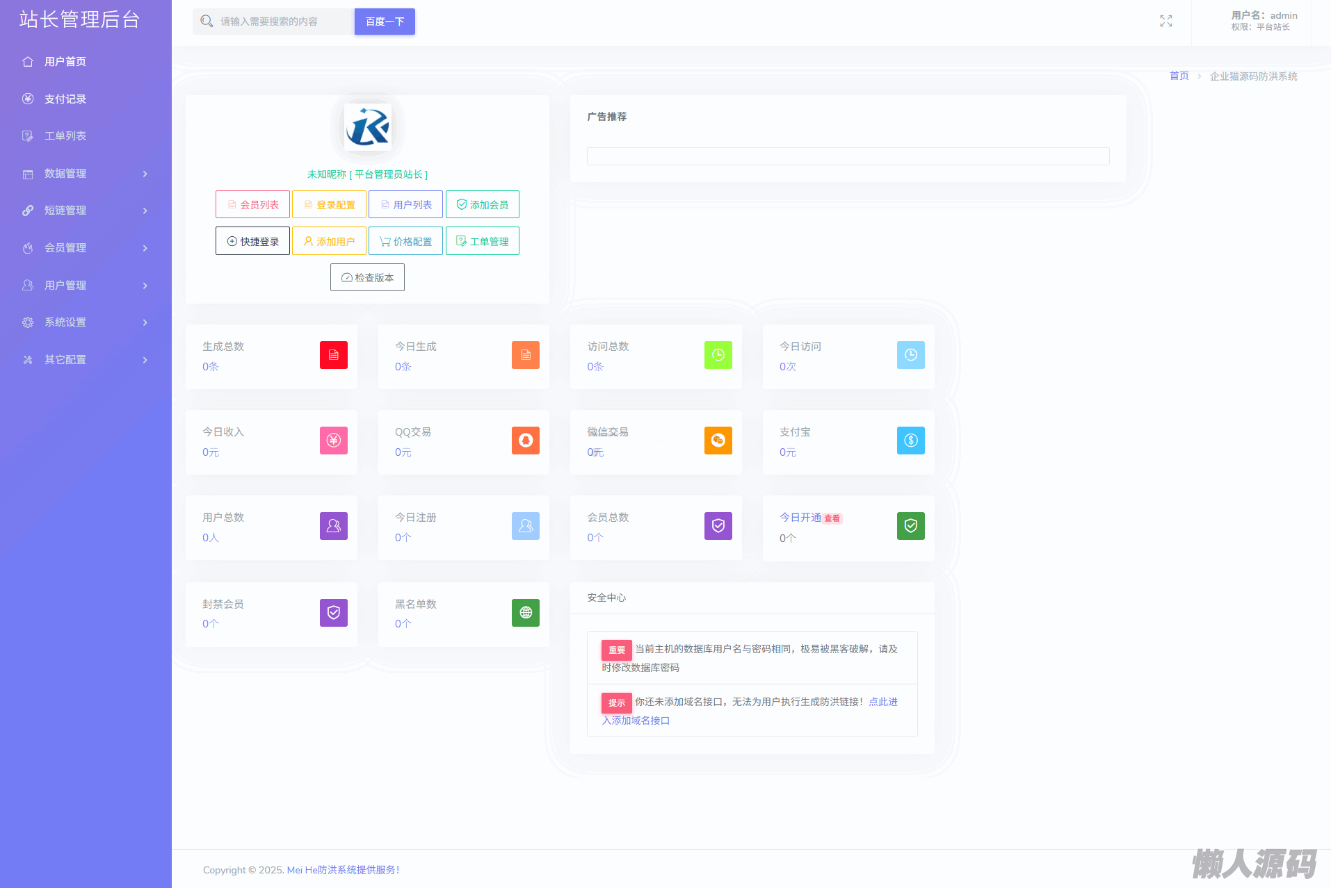
Task: Expand the 短链管理 submenu chevron
Action: click(x=145, y=211)
